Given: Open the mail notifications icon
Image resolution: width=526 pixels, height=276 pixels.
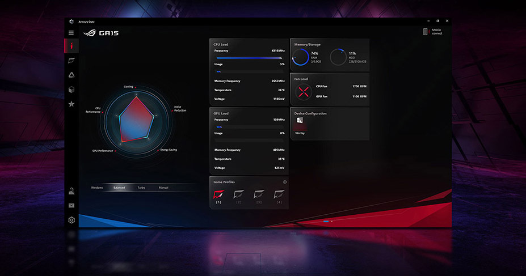Looking at the screenshot, I should tap(71, 206).
